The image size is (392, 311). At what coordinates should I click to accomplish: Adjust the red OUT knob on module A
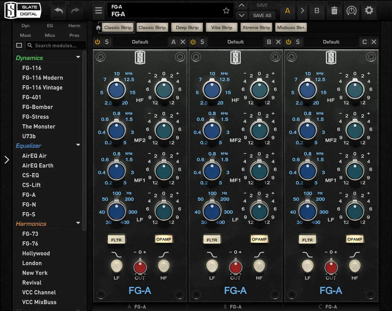140,267
